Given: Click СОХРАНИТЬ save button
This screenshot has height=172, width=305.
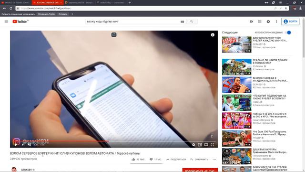Looking at the screenshot, I should pyautogui.click(x=199, y=159).
